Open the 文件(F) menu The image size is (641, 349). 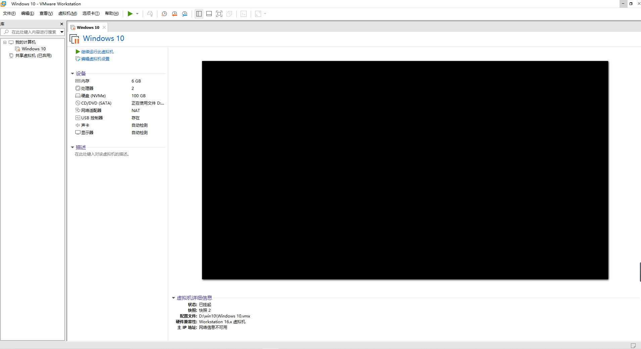tap(9, 13)
